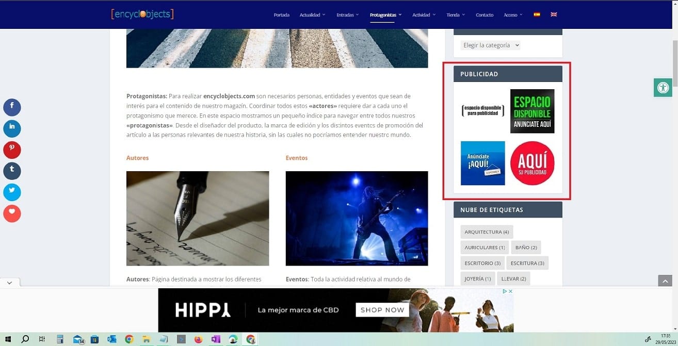Viewport: 678px width, 346px height.
Task: Open the Autores heading link
Action: coord(137,158)
